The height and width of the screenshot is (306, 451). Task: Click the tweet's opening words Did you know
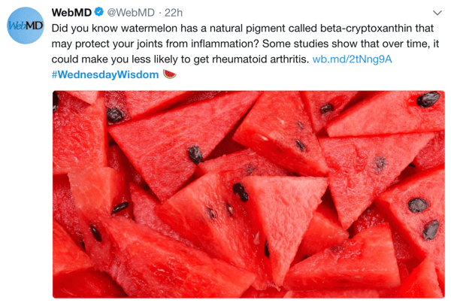pos(85,28)
